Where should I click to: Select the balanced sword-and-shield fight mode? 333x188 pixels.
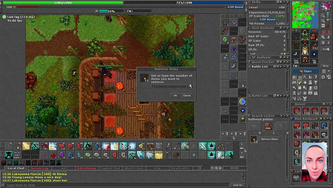tap(324, 37)
